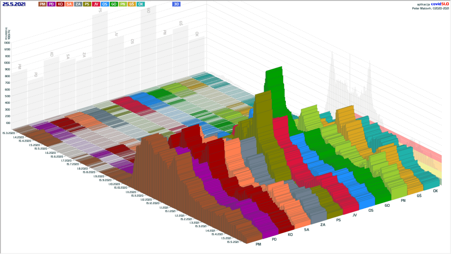The height and width of the screenshot is (254, 451).
Task: Click the green GO legend button
Action: pyautogui.click(x=114, y=4)
